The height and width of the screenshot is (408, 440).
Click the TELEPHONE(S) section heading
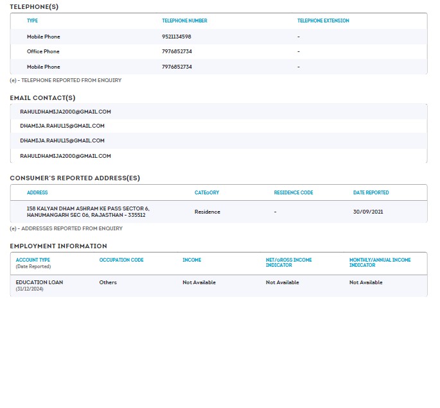(x=33, y=6)
